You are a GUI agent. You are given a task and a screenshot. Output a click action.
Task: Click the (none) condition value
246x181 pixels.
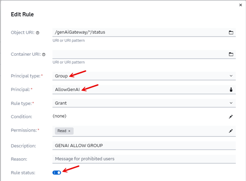coord(60,116)
